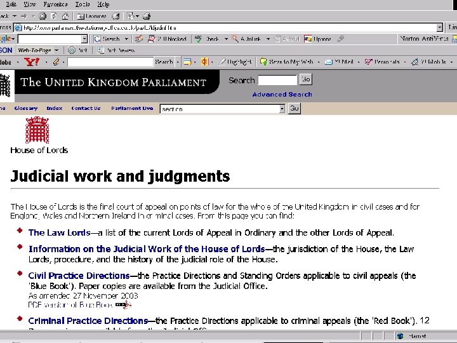Open the Favorites menu
This screenshot has height=343, width=457.
coord(55,4)
